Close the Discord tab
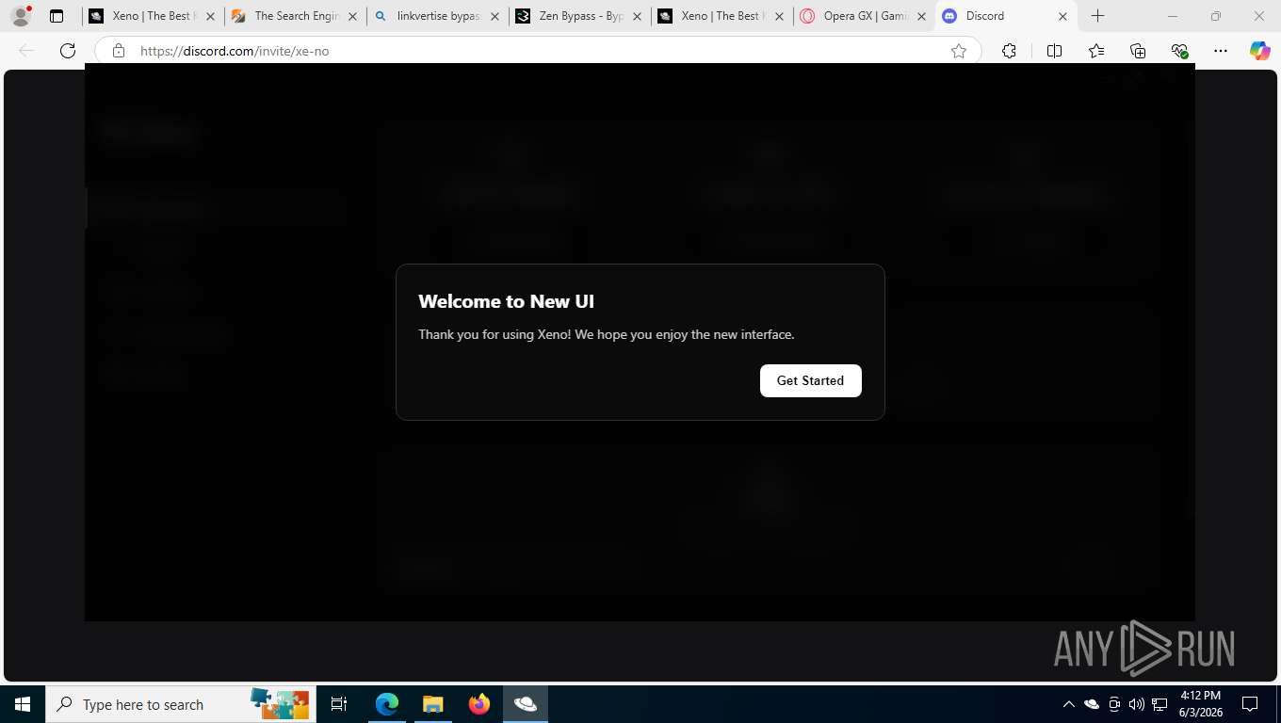Screen dimensions: 1281x723 pos(1062,16)
